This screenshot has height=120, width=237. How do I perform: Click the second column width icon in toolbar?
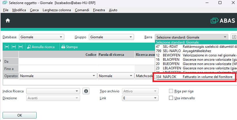click(x=14, y=47)
